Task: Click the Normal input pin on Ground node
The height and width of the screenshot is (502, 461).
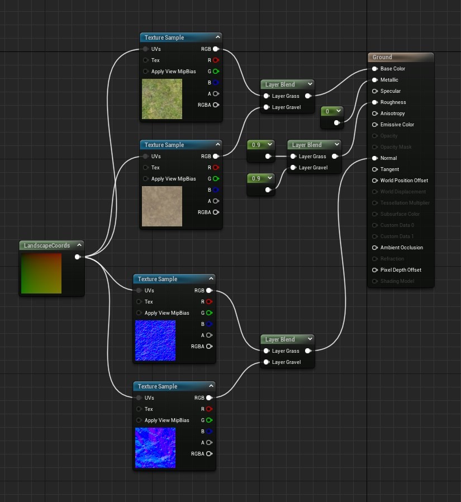Action: point(374,158)
